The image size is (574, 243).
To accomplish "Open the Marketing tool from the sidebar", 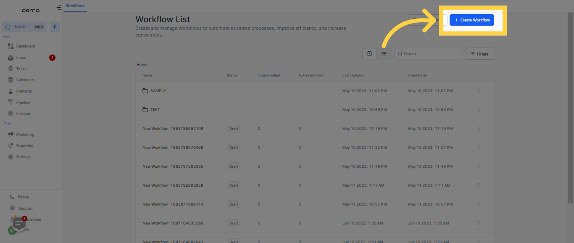I will pyautogui.click(x=24, y=134).
